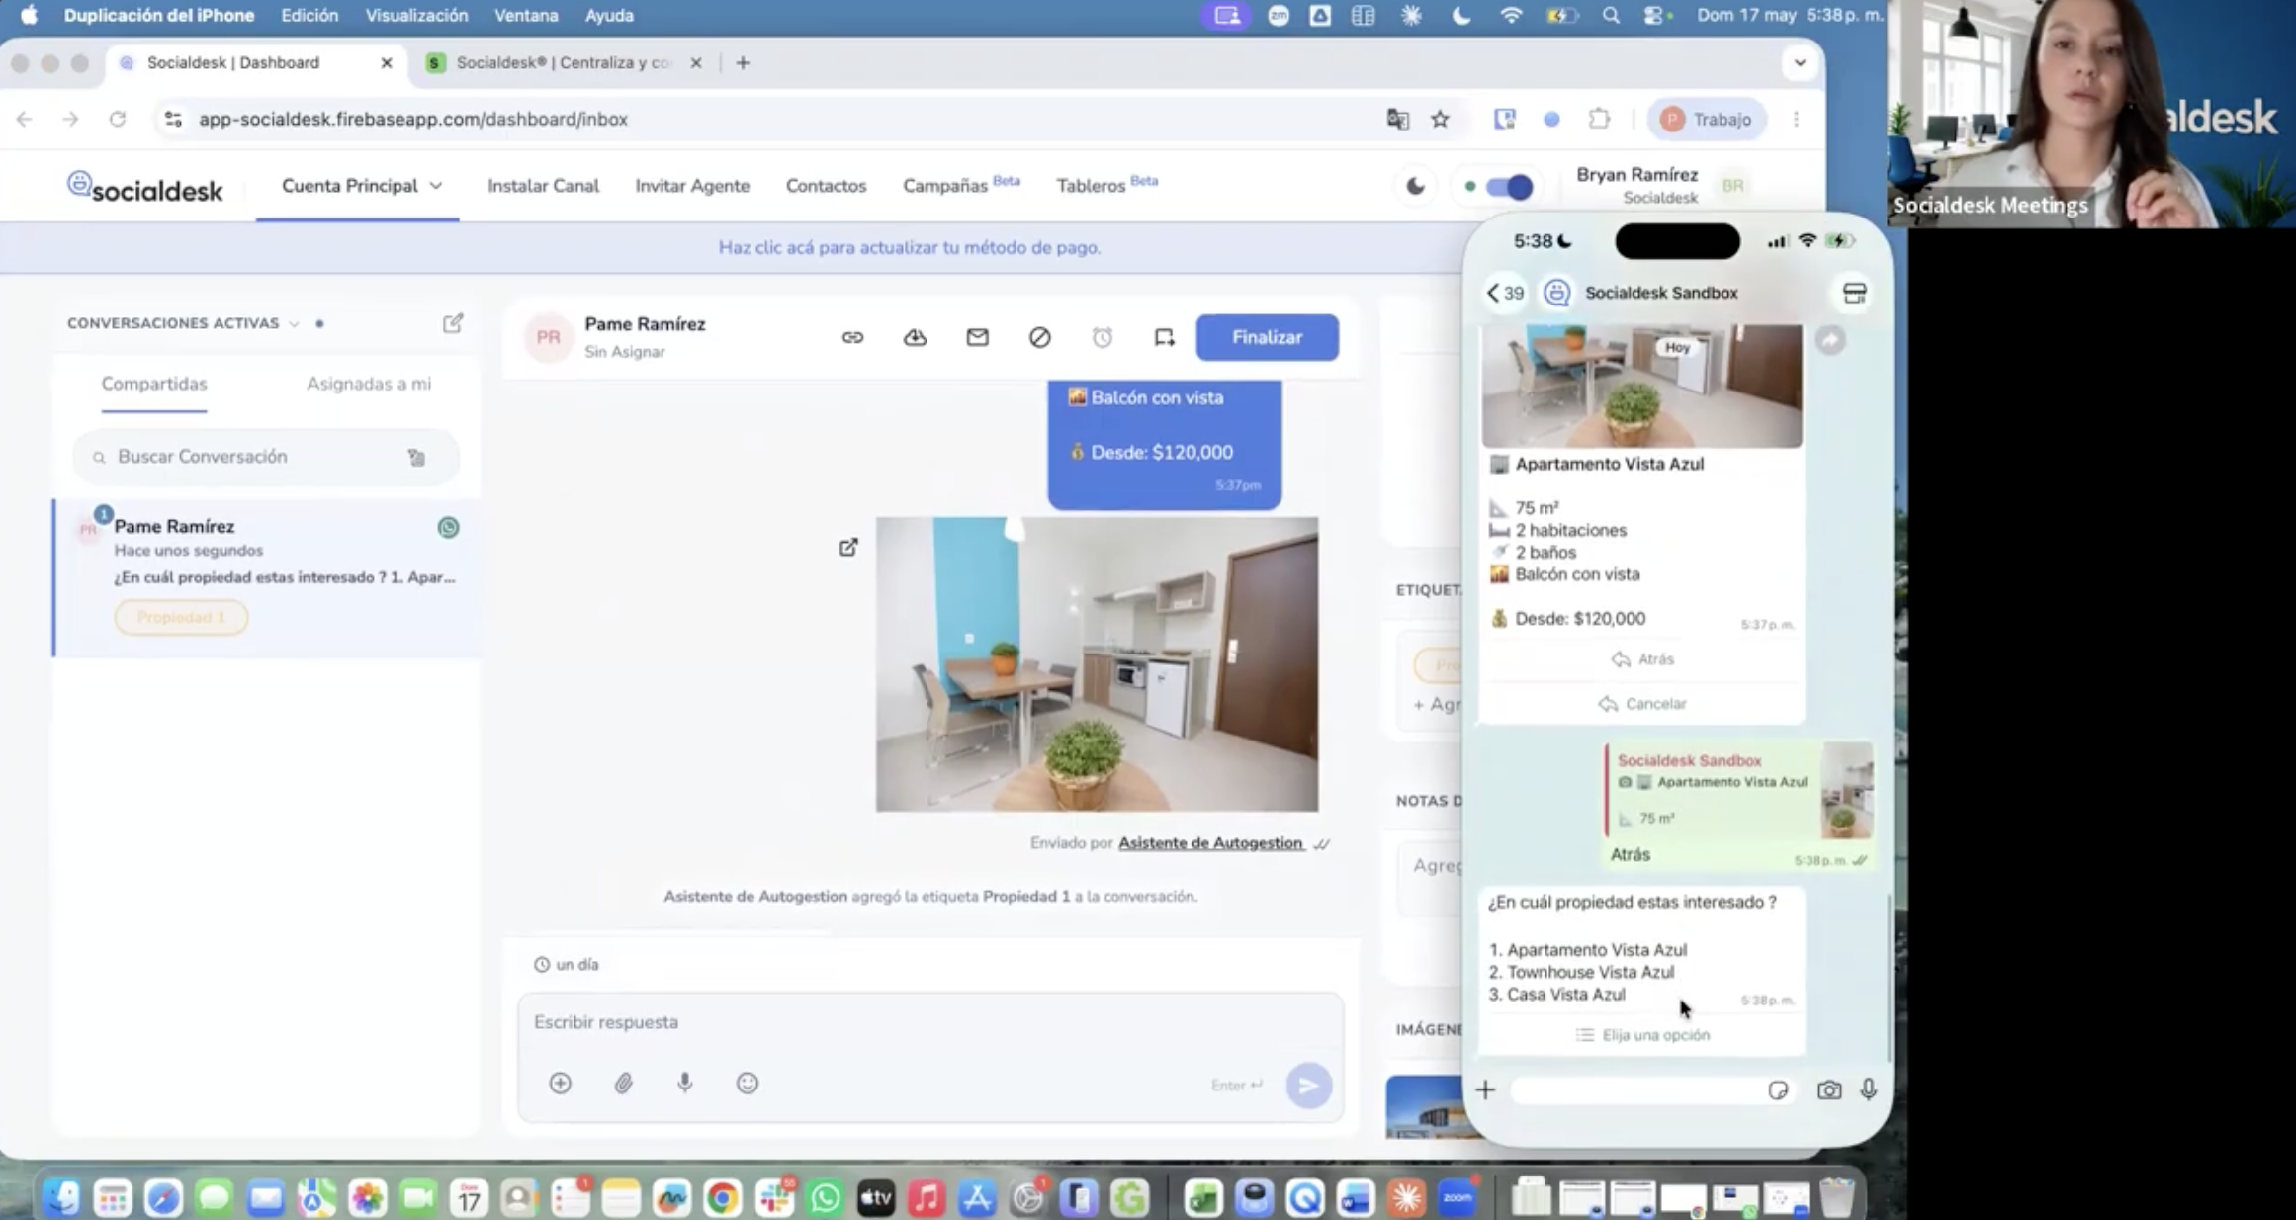Viewport: 2296px width, 1220px height.
Task: Click the Finalizar button
Action: 1267,337
